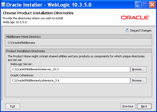Image resolution: width=157 pixels, height=112 pixels.
Task: Browse for the Oracle Coherence directory
Action: 138,80
